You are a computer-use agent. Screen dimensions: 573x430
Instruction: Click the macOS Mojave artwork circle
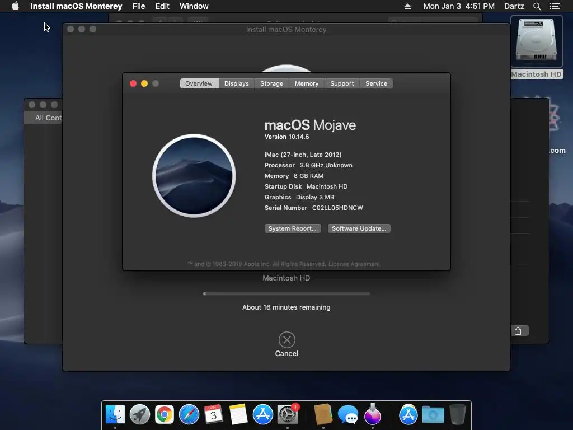tap(194, 176)
